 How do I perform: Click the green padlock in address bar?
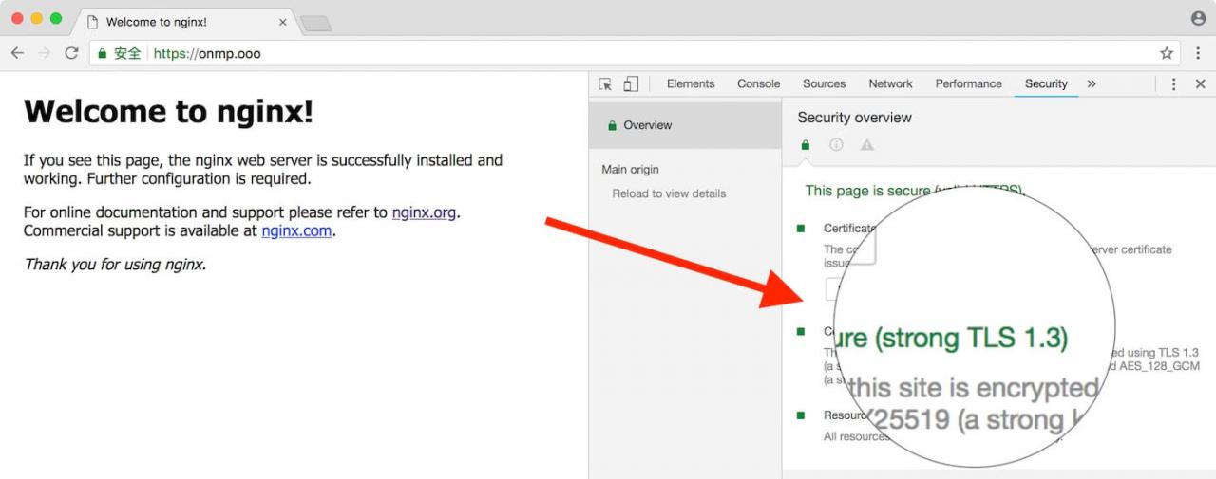tap(103, 53)
